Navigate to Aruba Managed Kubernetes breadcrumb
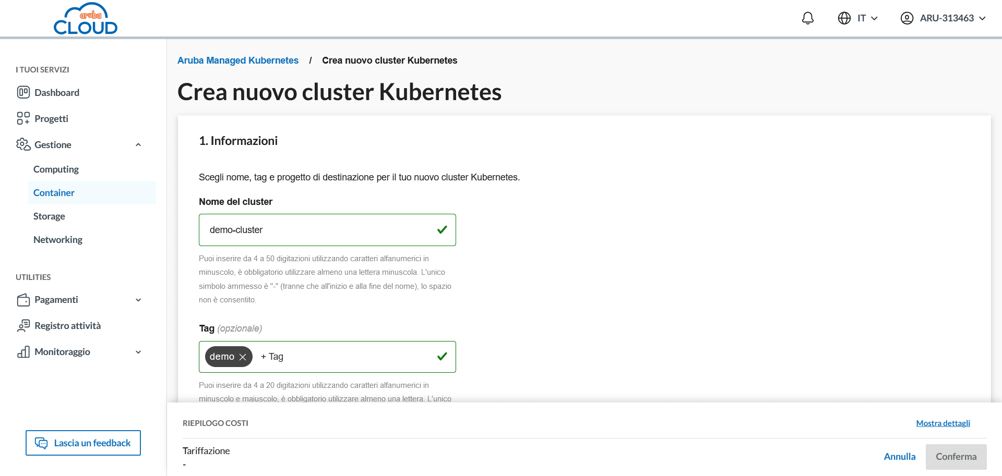The image size is (1002, 476). [238, 60]
